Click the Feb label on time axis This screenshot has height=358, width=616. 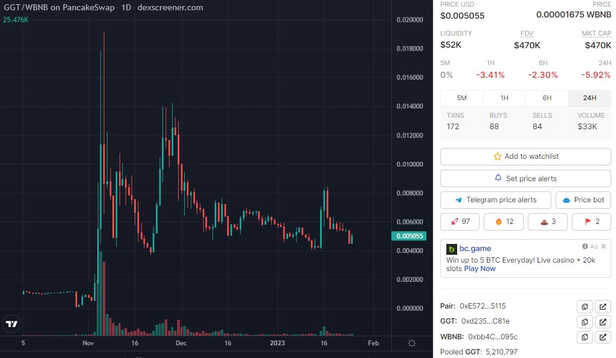373,343
